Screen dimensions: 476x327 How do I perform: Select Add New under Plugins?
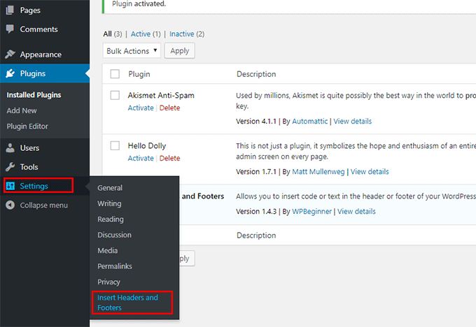coord(22,110)
